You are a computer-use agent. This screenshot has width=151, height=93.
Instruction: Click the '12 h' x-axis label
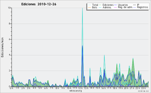[x=81, y=88]
